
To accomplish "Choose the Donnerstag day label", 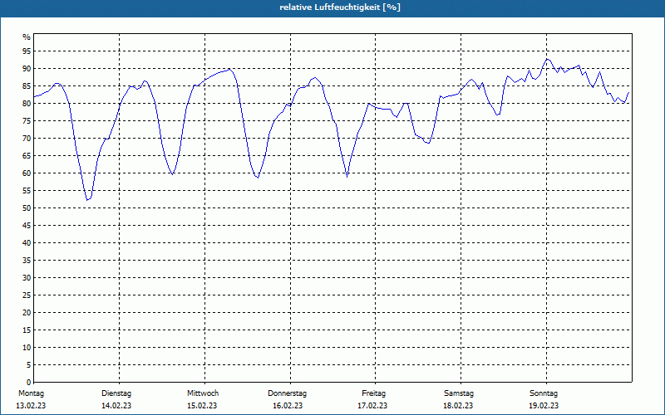I will [287, 393].
